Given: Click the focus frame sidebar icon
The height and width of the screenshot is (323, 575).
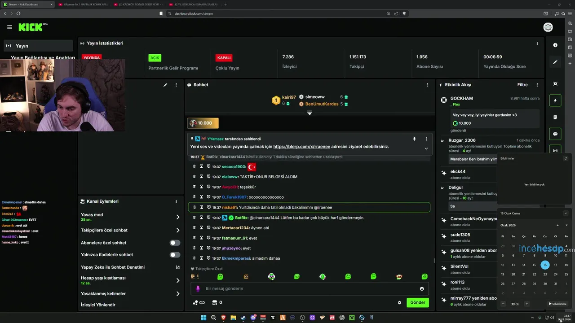Looking at the screenshot, I should click(x=555, y=84).
